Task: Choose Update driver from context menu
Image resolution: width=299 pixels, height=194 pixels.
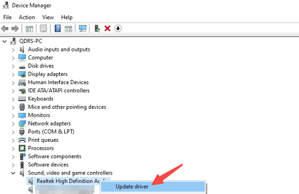Action: (x=153, y=187)
